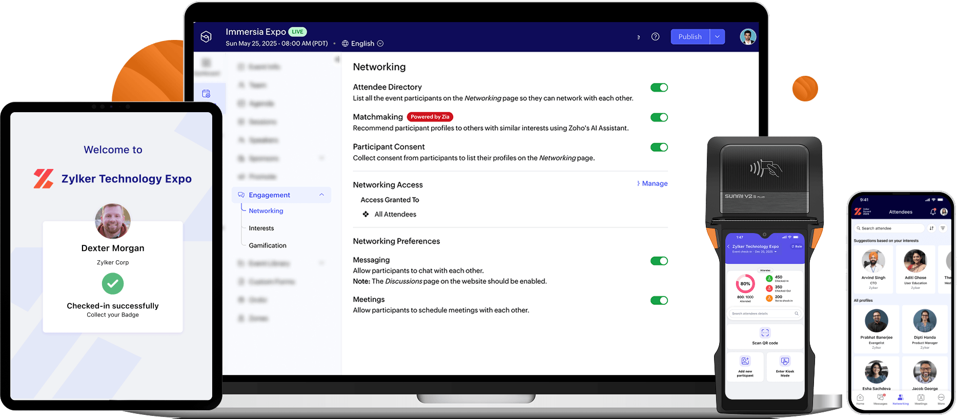Collapse the Engagement section chevron
Image resolution: width=957 pixels, height=419 pixels.
coord(322,195)
